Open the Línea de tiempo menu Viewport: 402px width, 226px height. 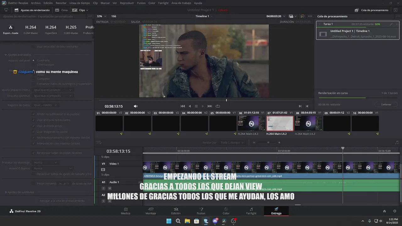79,3
